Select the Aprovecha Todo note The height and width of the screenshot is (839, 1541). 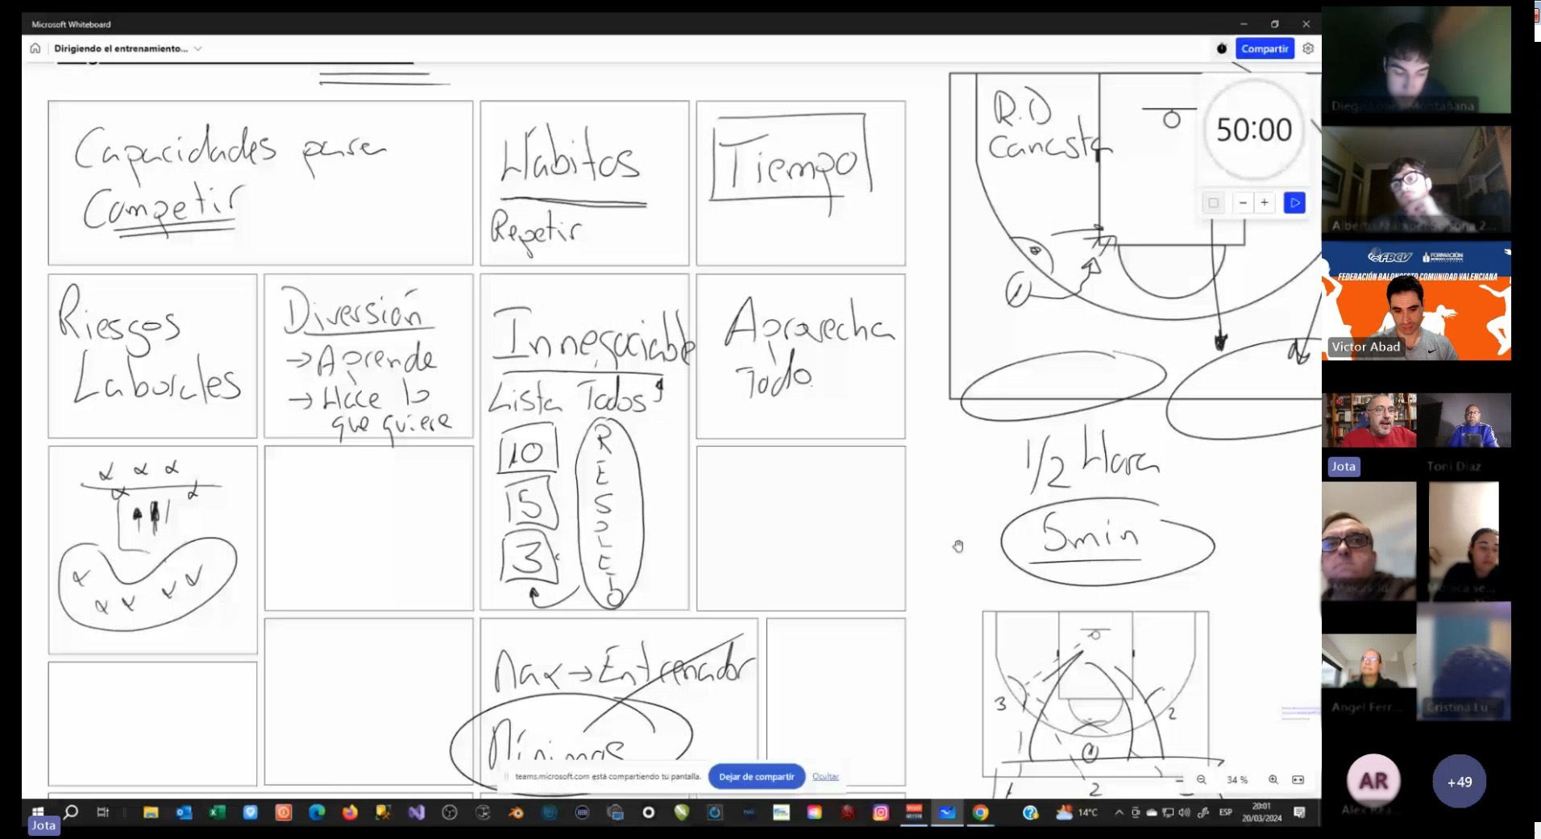pyautogui.click(x=801, y=356)
